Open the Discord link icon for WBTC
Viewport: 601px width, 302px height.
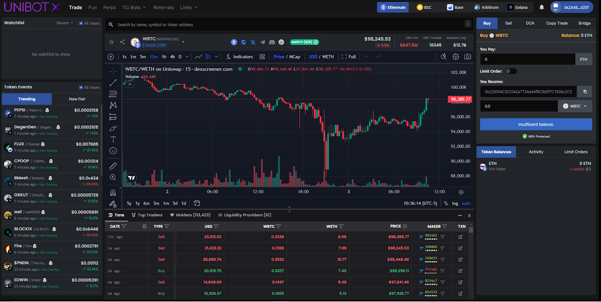(272, 42)
